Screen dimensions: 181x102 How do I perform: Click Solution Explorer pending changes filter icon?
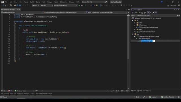(136, 12)
